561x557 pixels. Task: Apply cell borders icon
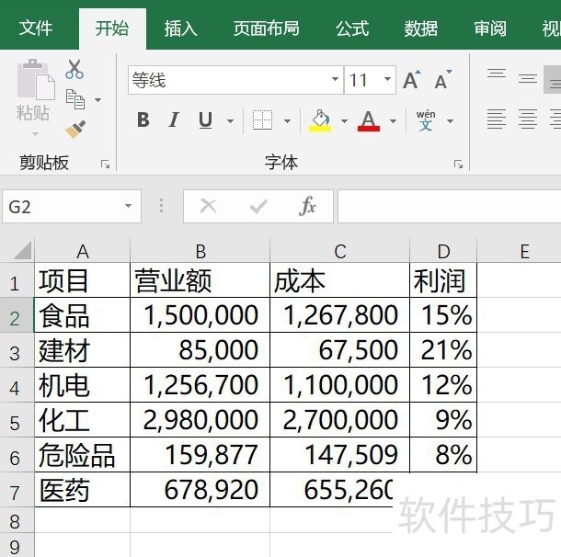click(262, 119)
